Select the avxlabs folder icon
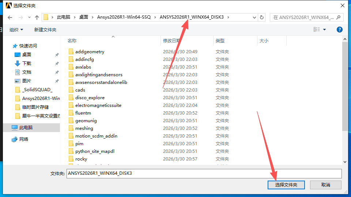351x197 pixels. coord(71,67)
